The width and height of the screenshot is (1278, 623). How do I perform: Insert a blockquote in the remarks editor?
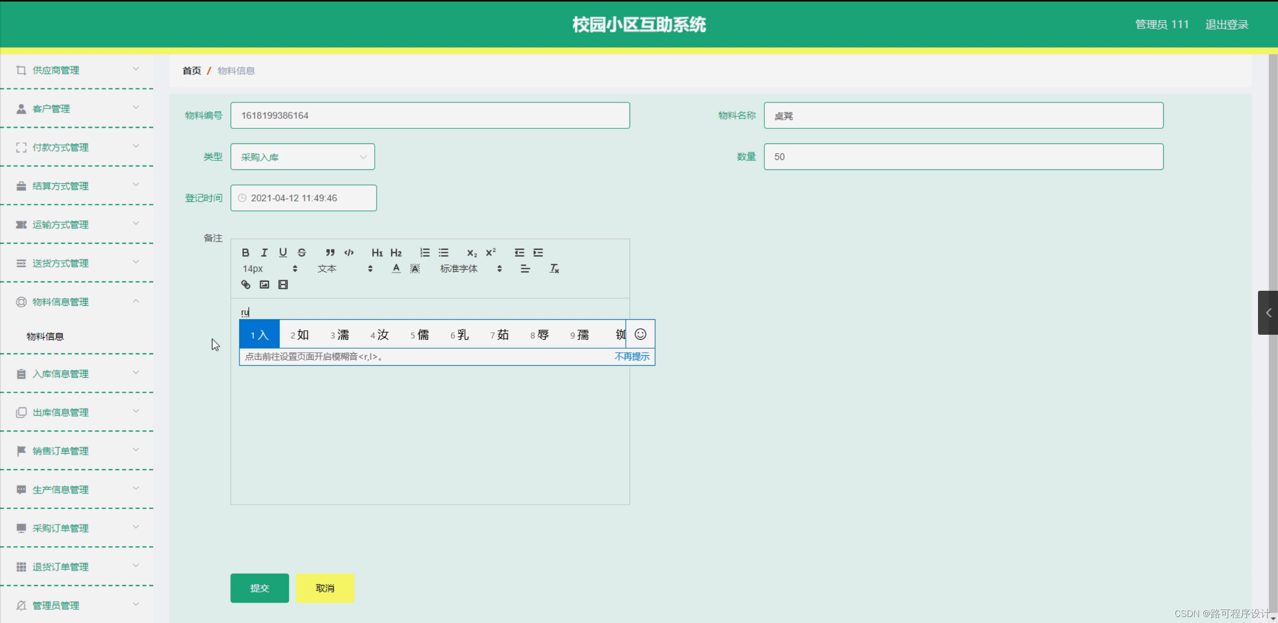[329, 252]
